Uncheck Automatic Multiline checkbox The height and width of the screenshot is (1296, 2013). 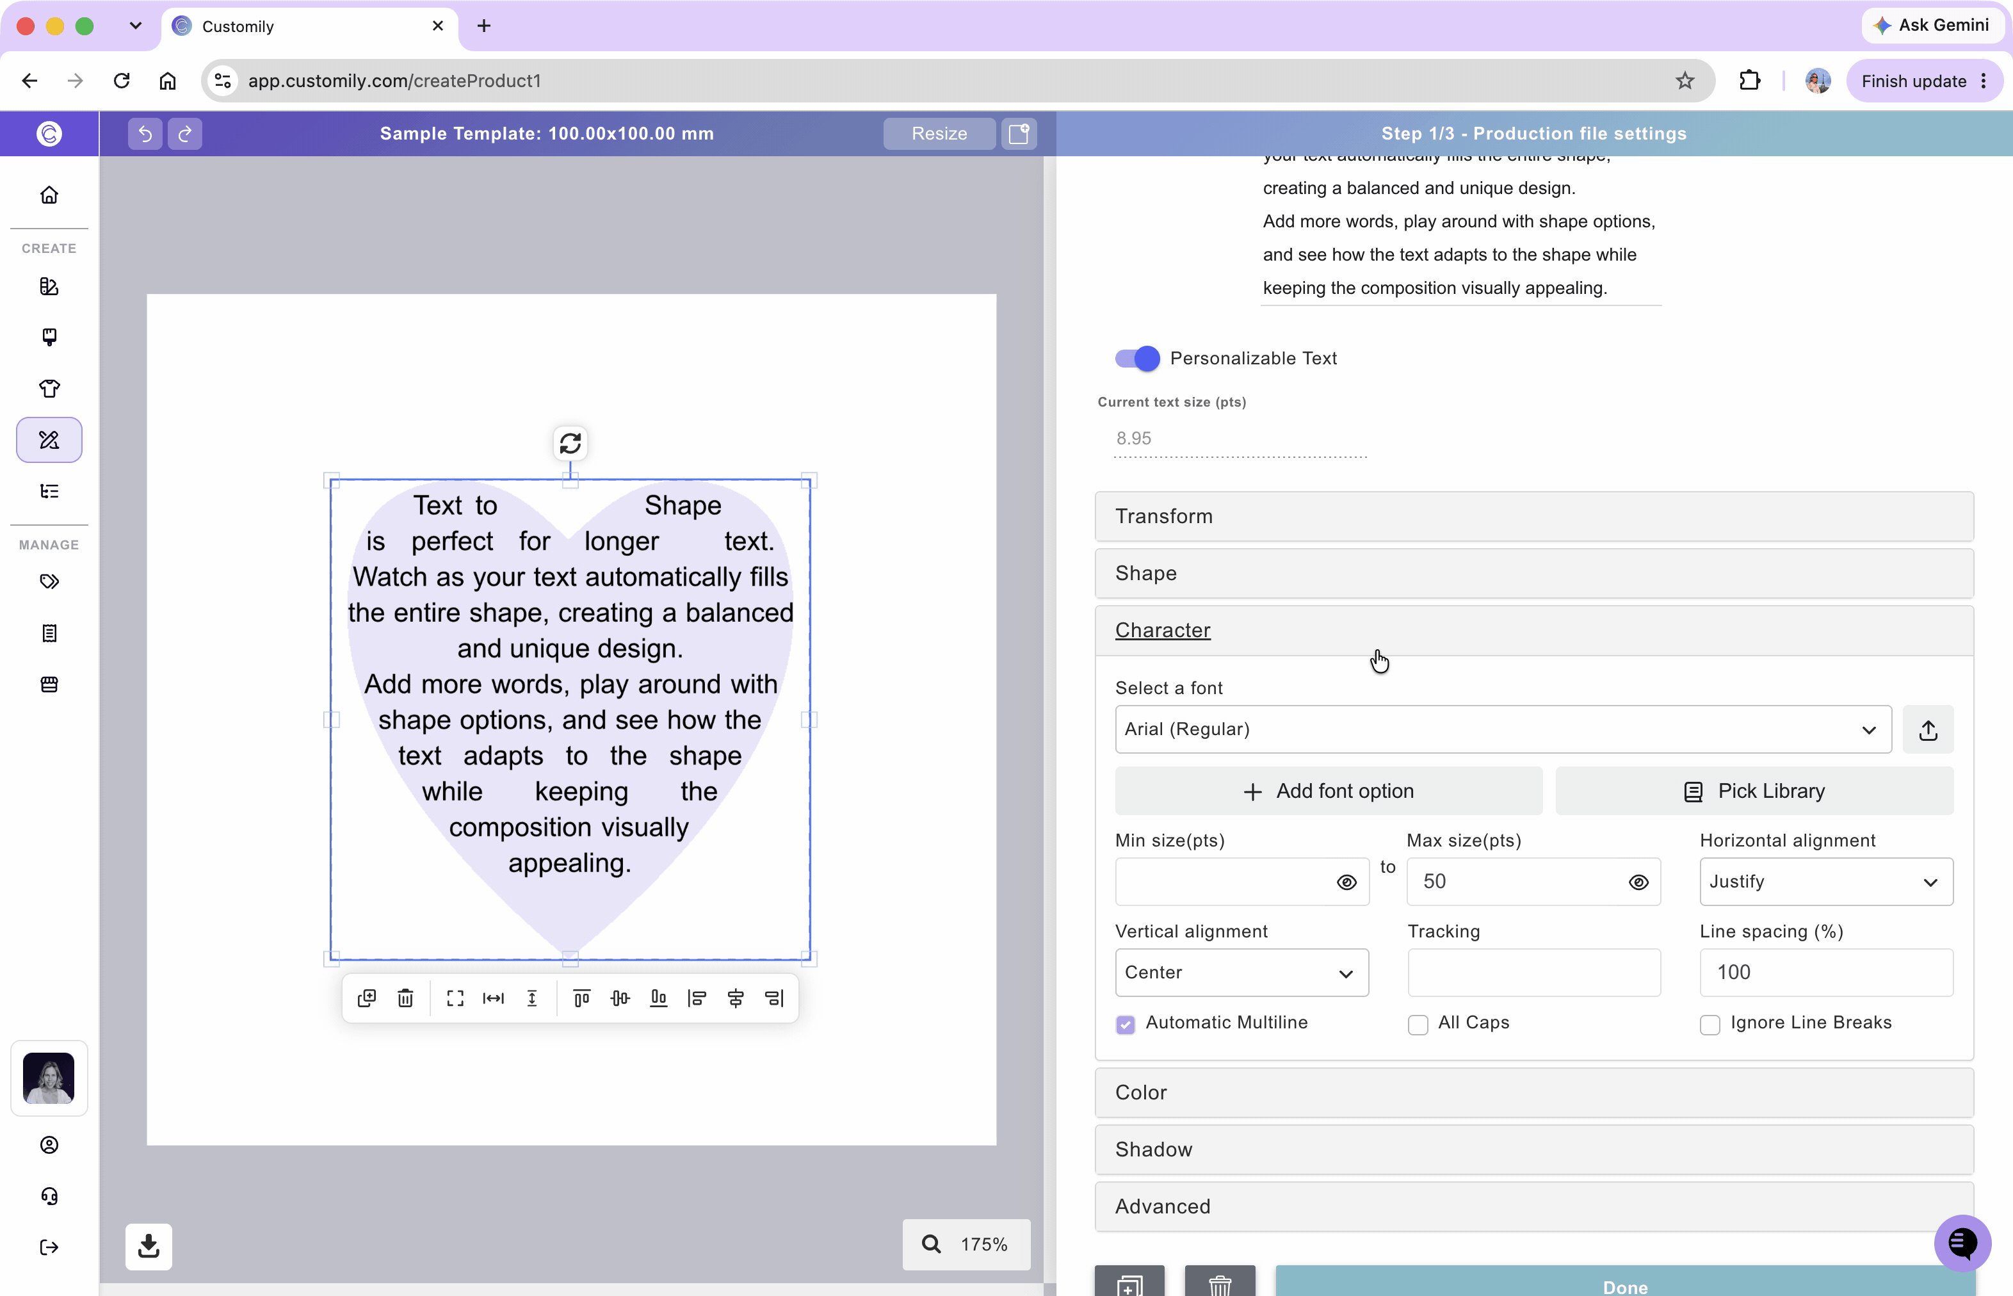tap(1125, 1024)
